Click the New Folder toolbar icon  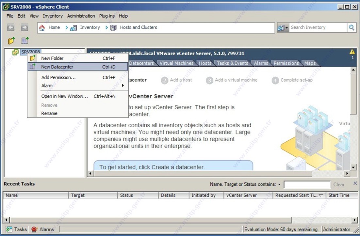point(11,40)
